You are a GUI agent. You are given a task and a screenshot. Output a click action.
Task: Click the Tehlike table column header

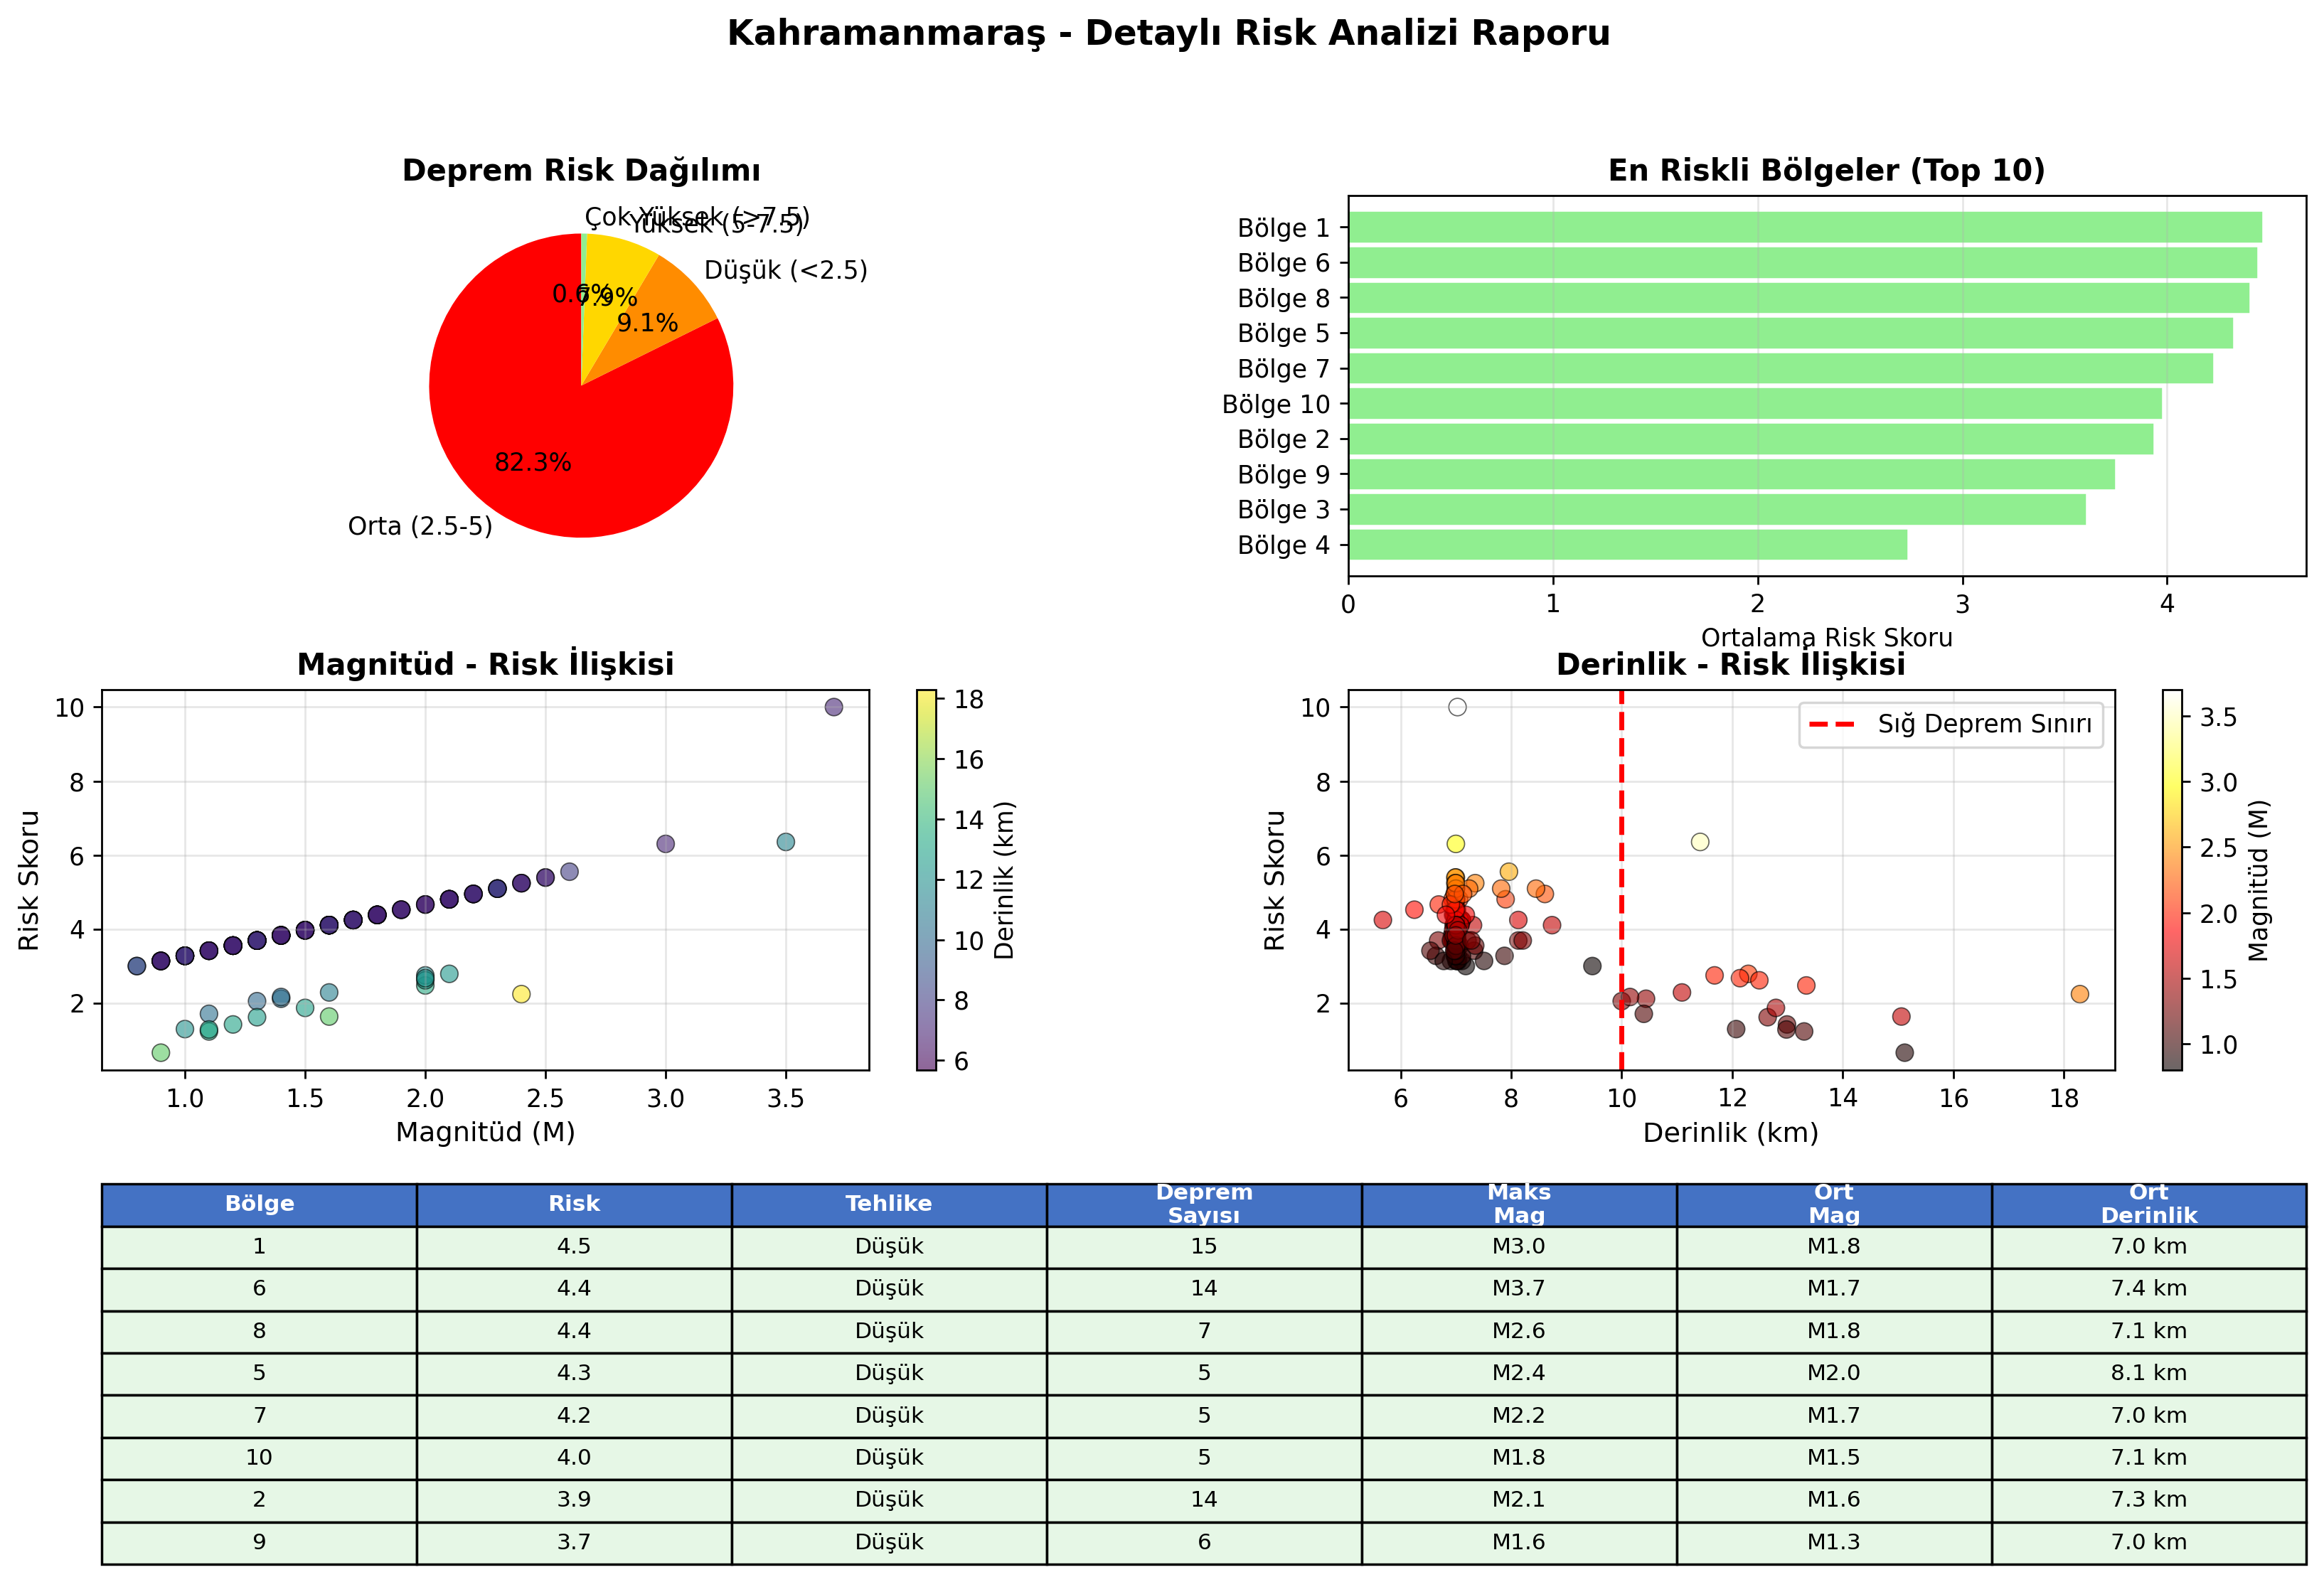pyautogui.click(x=889, y=1204)
